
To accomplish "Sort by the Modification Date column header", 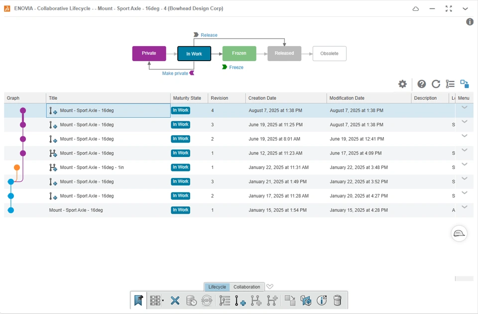I will pos(369,98).
